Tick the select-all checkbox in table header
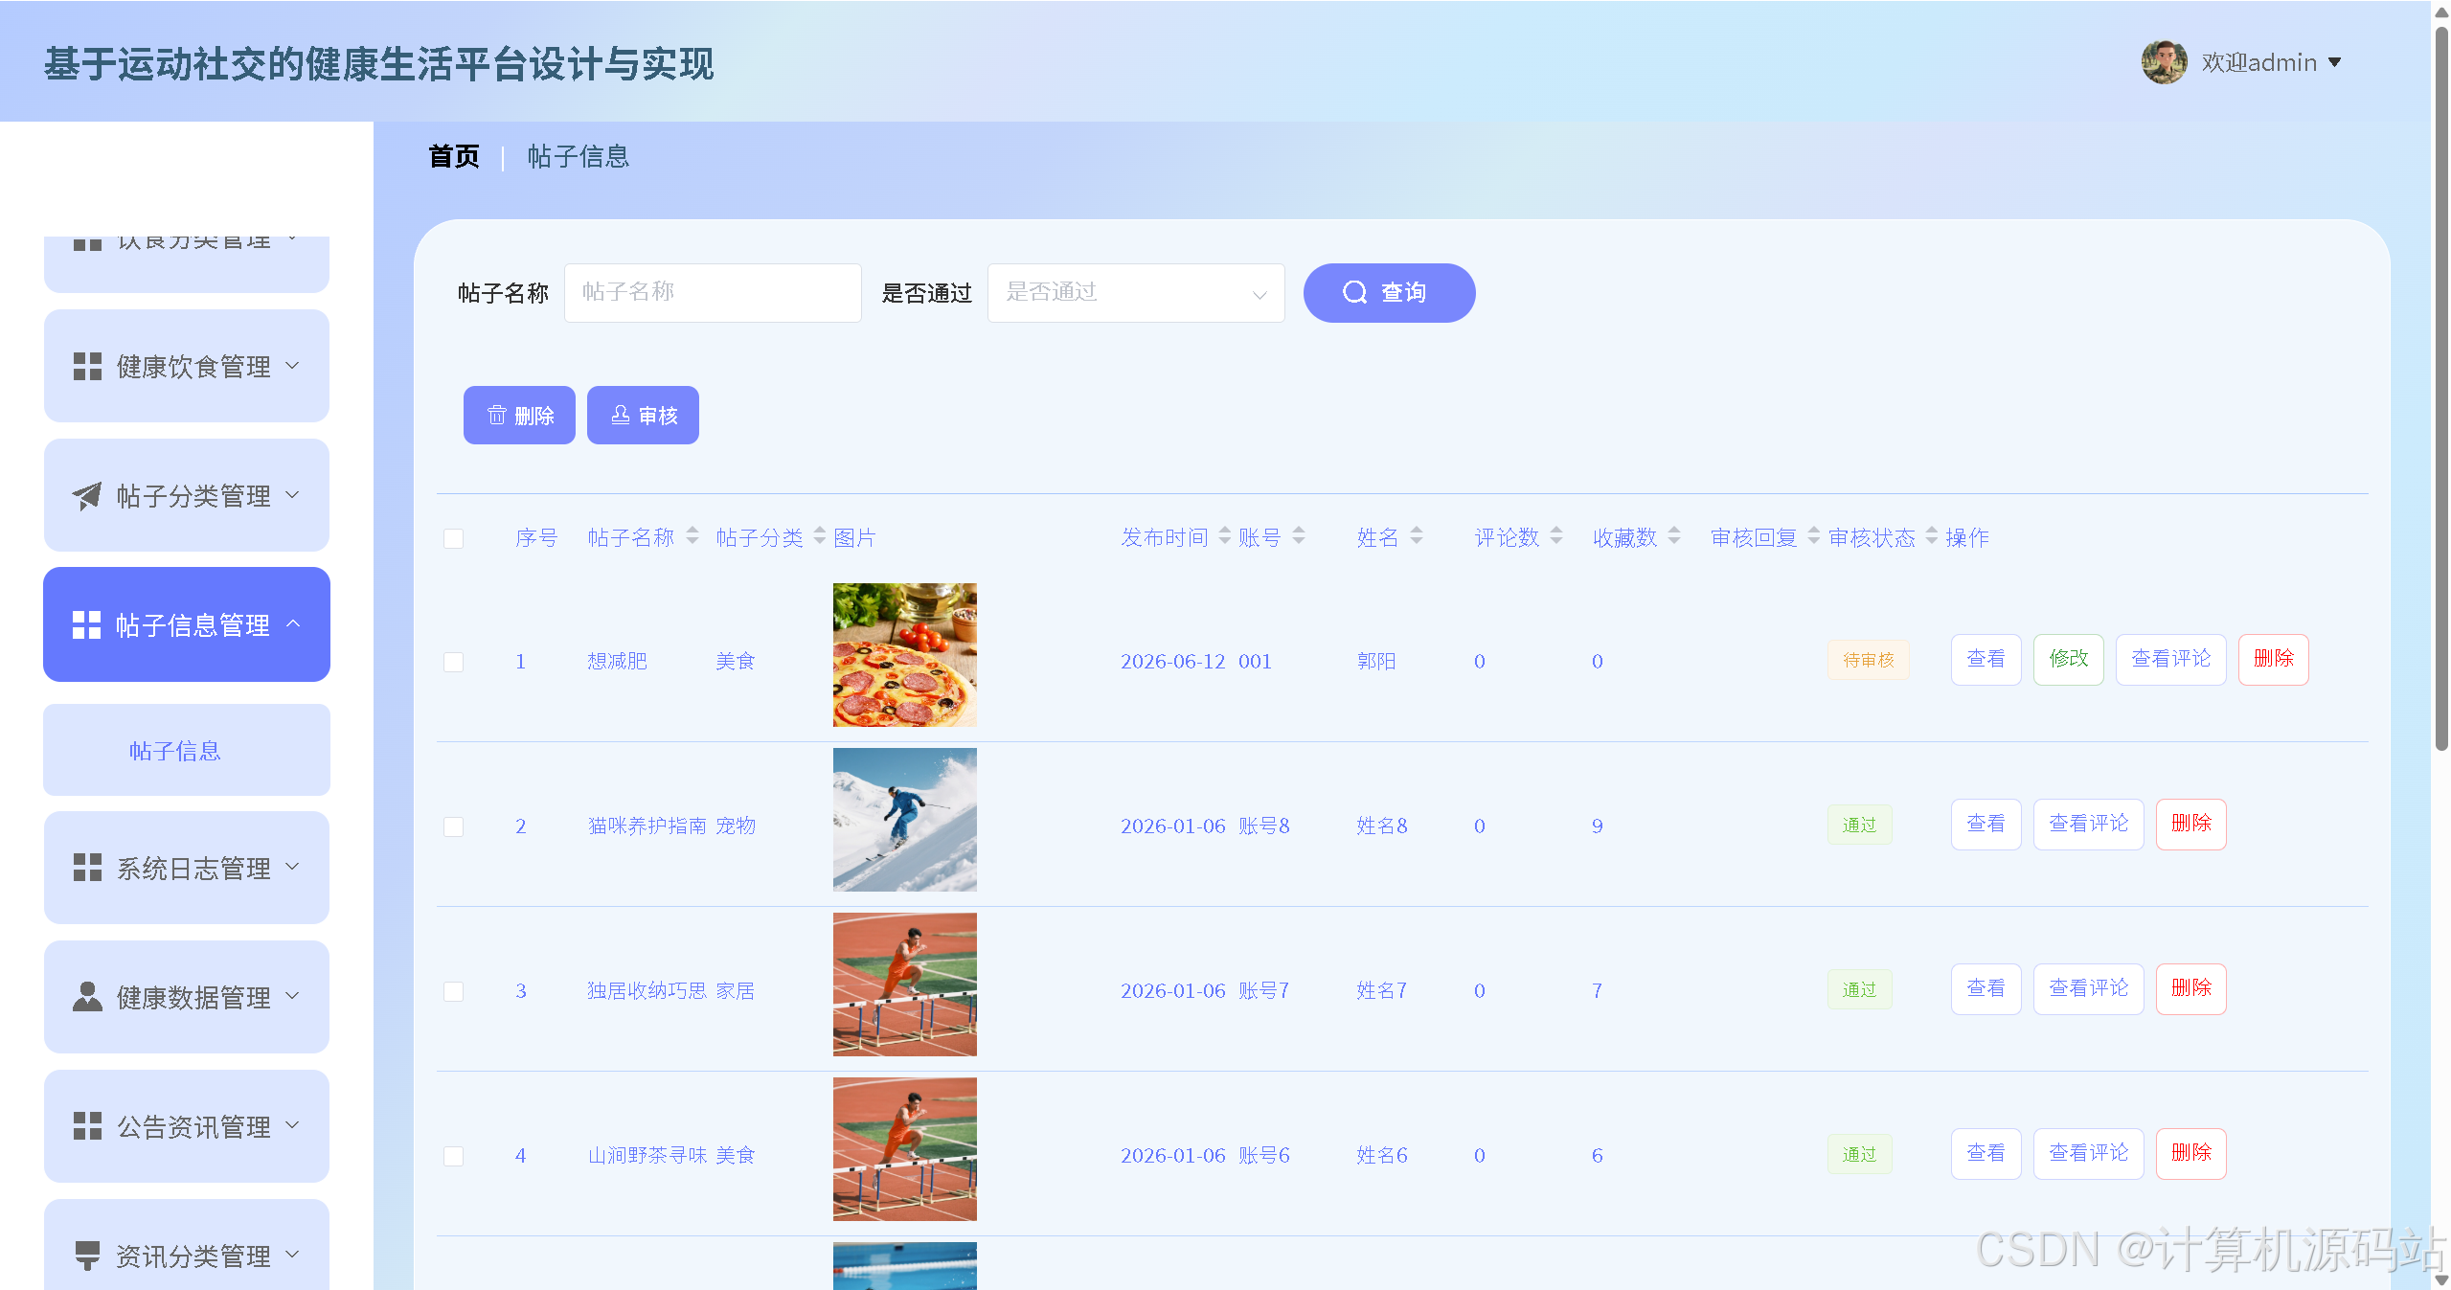2451x1290 pixels. [454, 538]
